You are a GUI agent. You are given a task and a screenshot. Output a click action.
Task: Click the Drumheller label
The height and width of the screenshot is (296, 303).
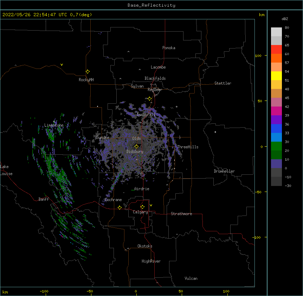tap(224, 171)
